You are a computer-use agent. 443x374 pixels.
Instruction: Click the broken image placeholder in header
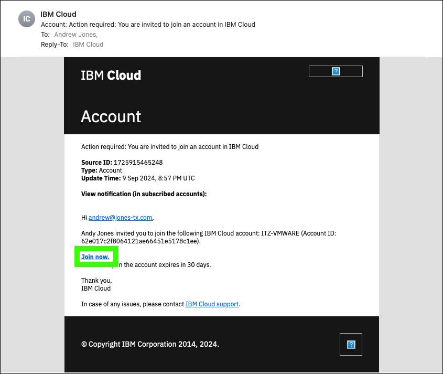(x=336, y=71)
